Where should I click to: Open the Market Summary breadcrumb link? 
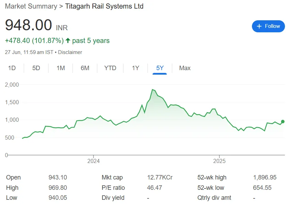(x=31, y=6)
